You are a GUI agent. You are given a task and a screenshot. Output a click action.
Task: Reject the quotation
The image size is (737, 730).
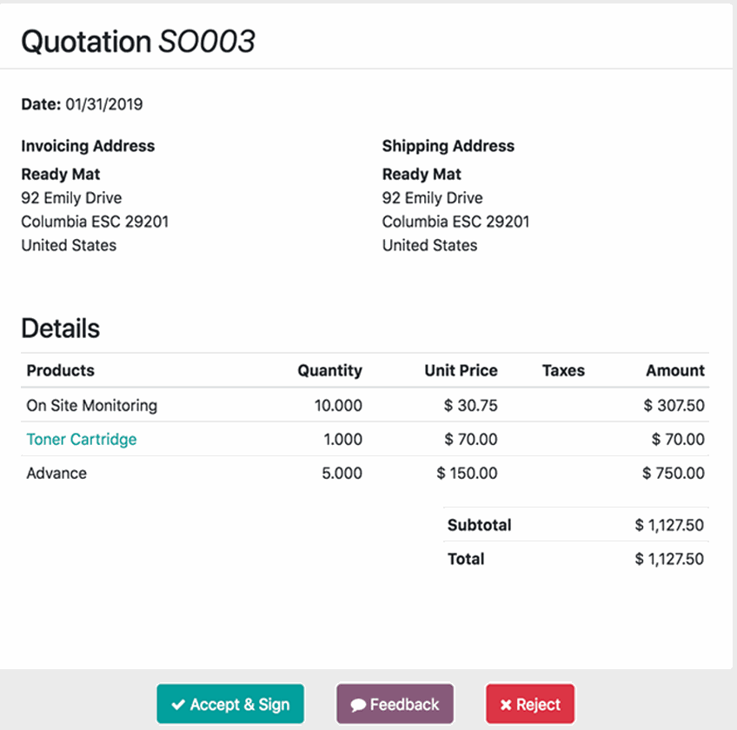(529, 704)
